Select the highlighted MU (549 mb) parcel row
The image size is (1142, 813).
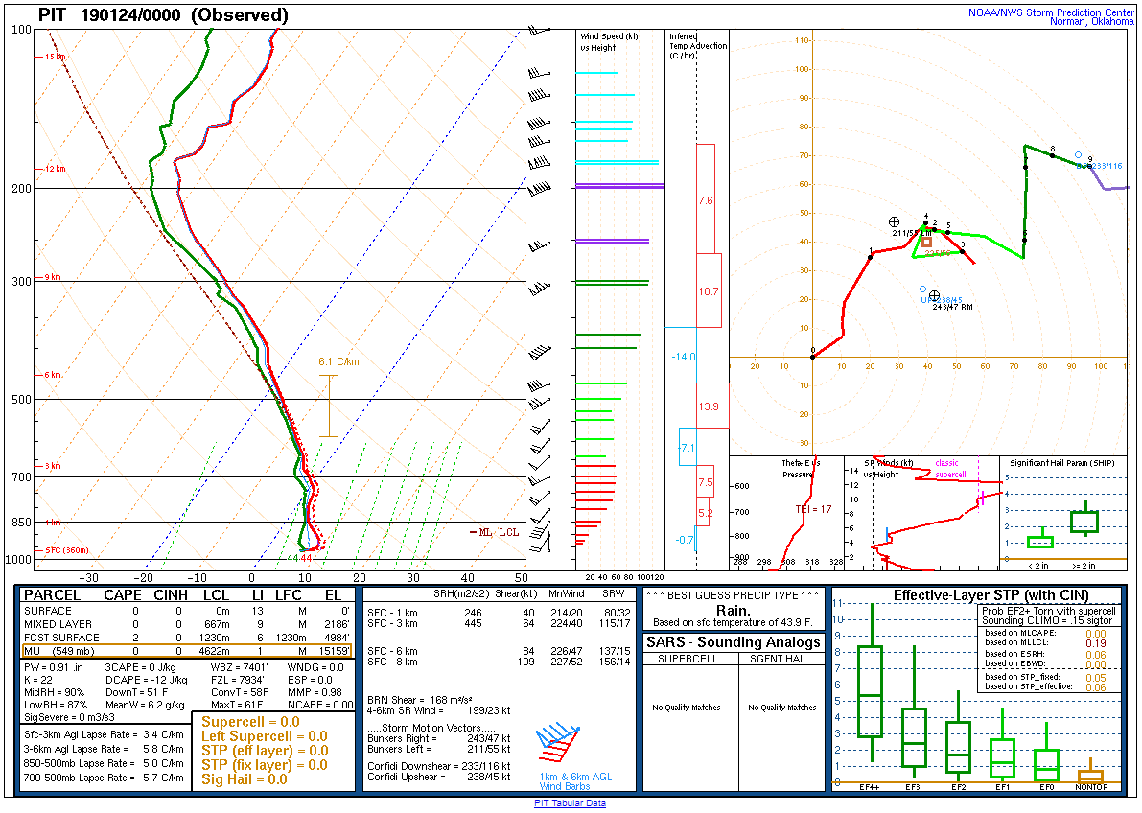pyautogui.click(x=186, y=651)
